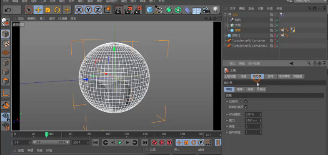
Task: Select TurbulenceFD Container.1 in object list
Action: (x=250, y=46)
